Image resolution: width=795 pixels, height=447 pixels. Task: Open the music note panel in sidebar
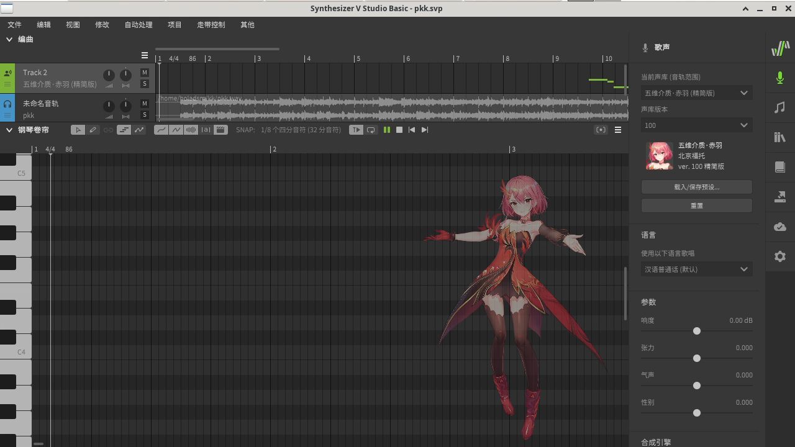tap(780, 107)
